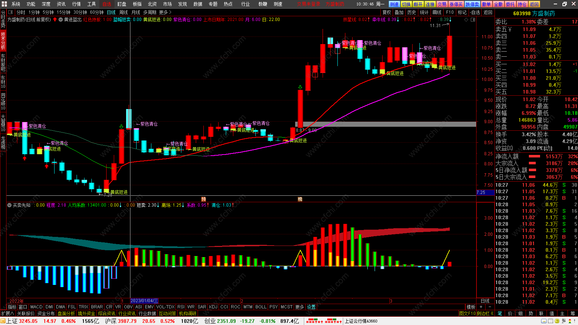This screenshot has width=578, height=325.
Task: Click the 切换 switch button
Action: (406, 4)
